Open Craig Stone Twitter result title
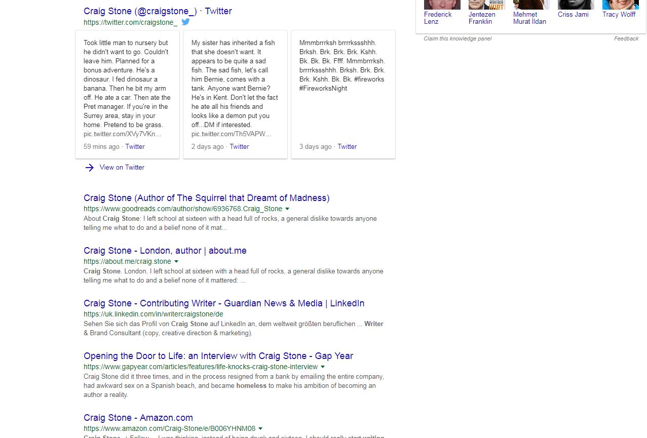This screenshot has width=647, height=438. pyautogui.click(x=158, y=11)
